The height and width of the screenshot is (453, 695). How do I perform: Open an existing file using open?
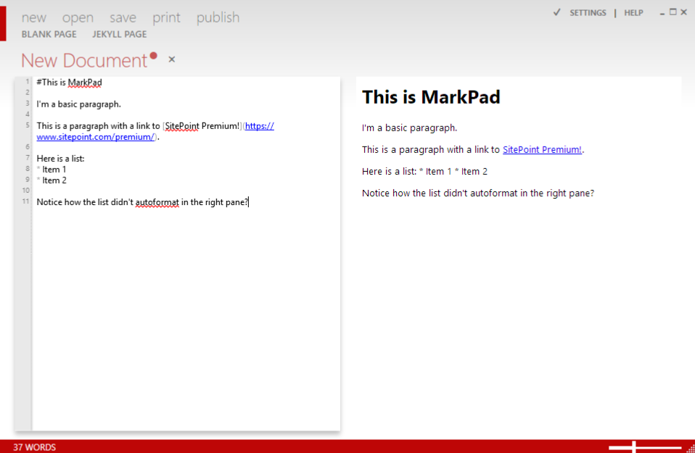click(x=78, y=17)
